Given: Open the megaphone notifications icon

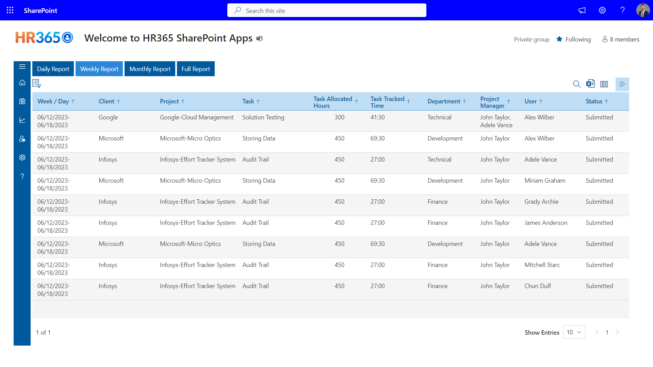Looking at the screenshot, I should click(582, 10).
